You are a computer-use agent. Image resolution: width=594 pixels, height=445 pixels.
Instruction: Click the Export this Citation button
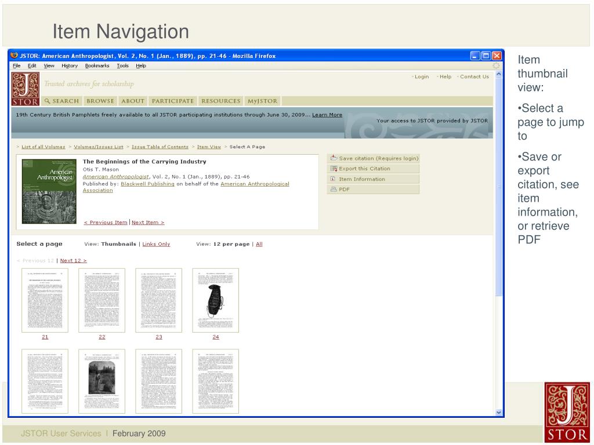click(x=373, y=169)
